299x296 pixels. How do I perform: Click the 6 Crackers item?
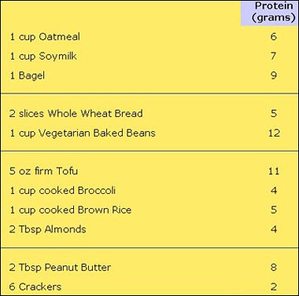pos(35,287)
